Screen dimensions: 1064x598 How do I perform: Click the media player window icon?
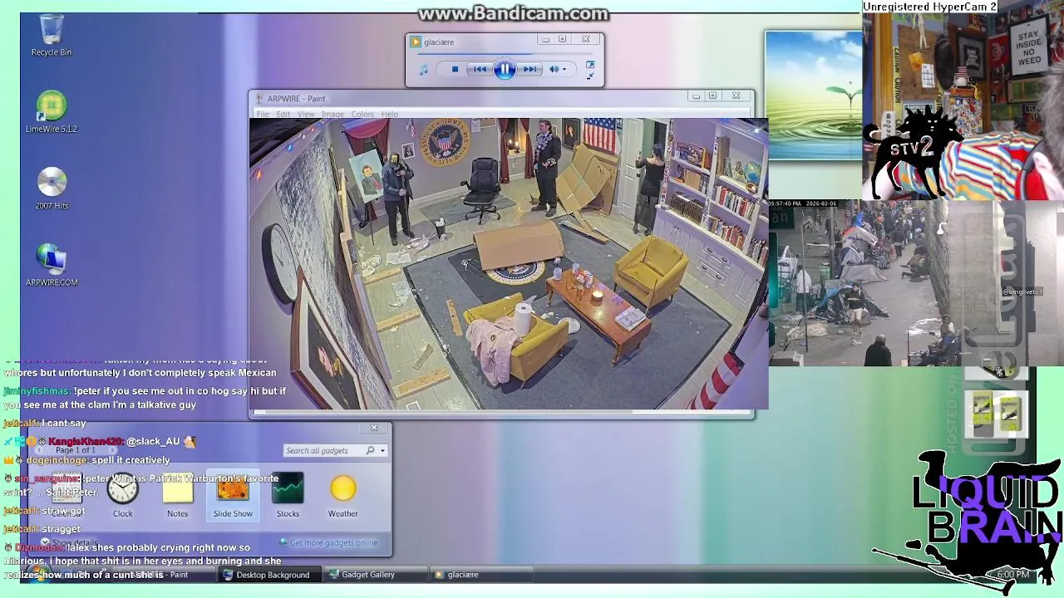tap(416, 42)
